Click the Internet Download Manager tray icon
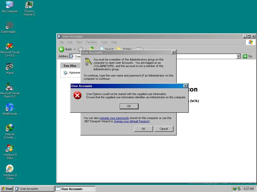 point(234,189)
